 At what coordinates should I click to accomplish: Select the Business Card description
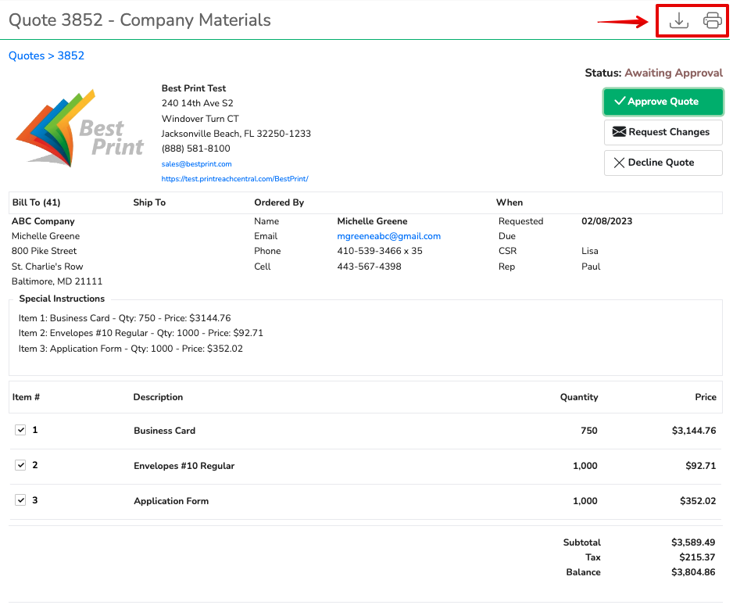point(165,431)
